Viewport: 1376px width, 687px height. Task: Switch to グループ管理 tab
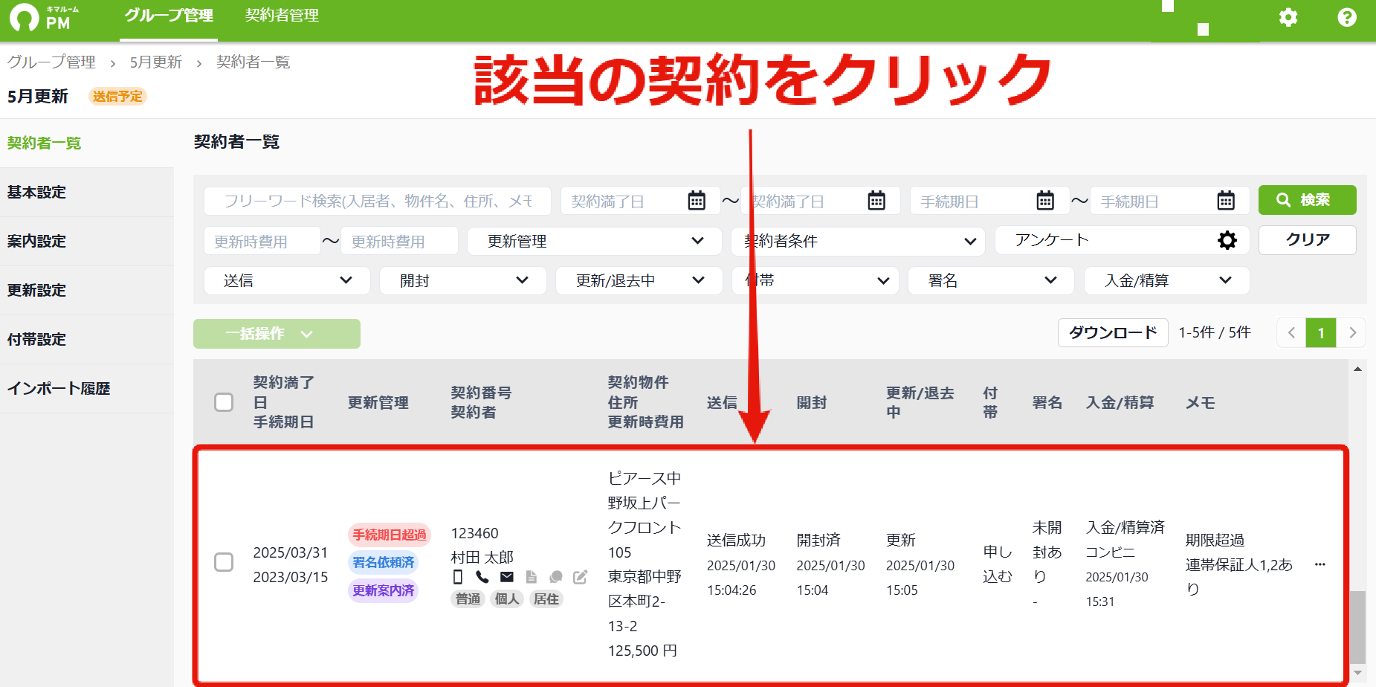pyautogui.click(x=169, y=16)
